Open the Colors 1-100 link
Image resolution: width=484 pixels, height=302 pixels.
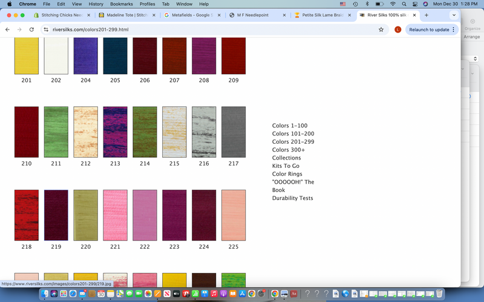coord(289,126)
